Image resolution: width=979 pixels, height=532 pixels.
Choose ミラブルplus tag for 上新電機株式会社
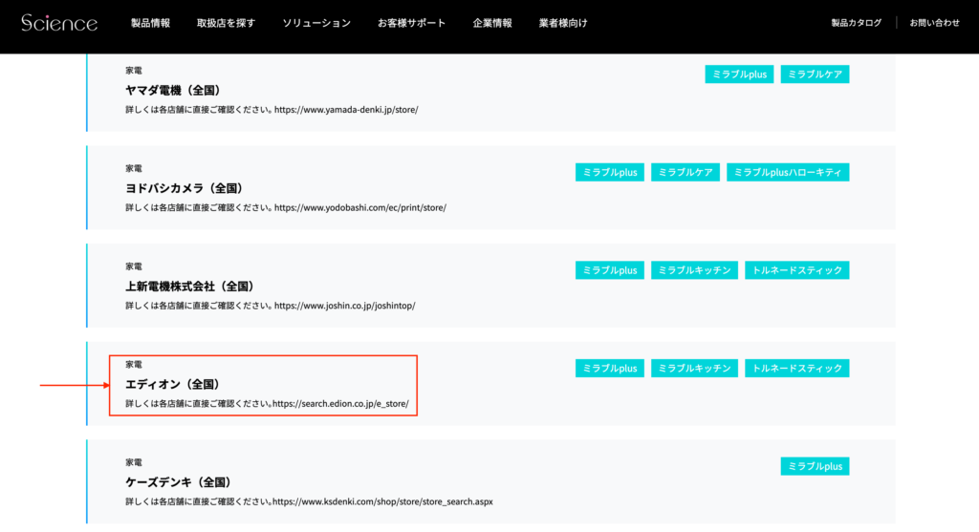click(x=609, y=270)
